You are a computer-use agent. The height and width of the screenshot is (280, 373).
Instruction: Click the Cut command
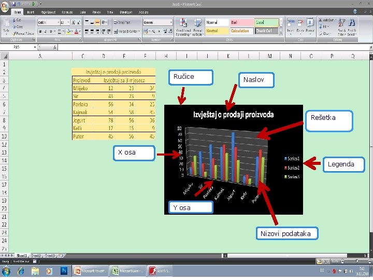click(17, 20)
